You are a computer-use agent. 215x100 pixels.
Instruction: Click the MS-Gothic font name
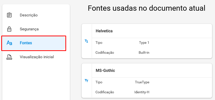[105, 71]
